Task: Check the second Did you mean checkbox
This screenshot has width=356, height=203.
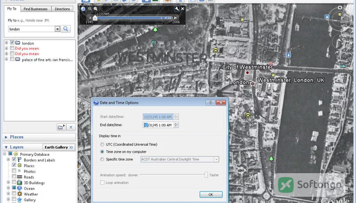Action: [12, 53]
